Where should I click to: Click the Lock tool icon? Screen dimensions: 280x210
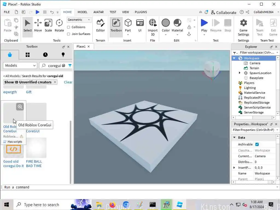pos(189,27)
